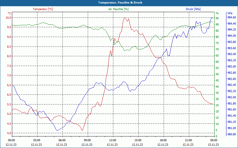Click the blue 'hPa' unit label

(230, 13)
